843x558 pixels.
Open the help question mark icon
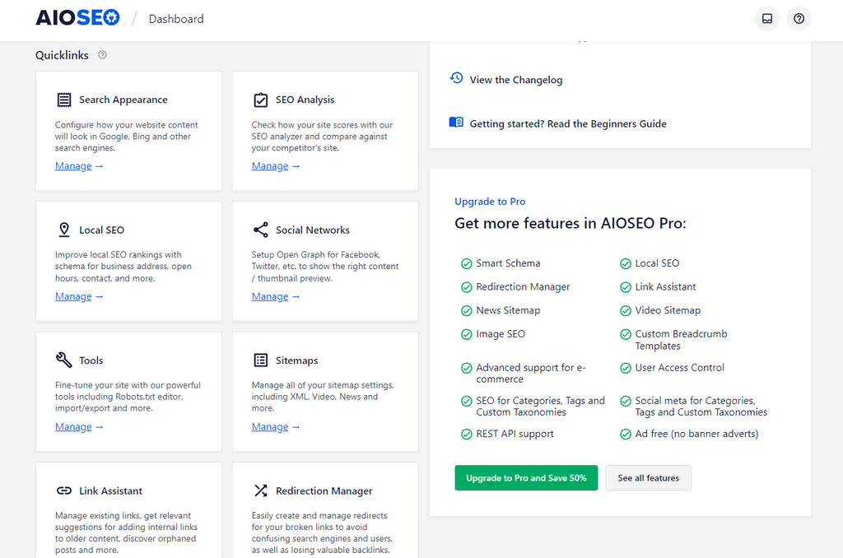coord(799,19)
